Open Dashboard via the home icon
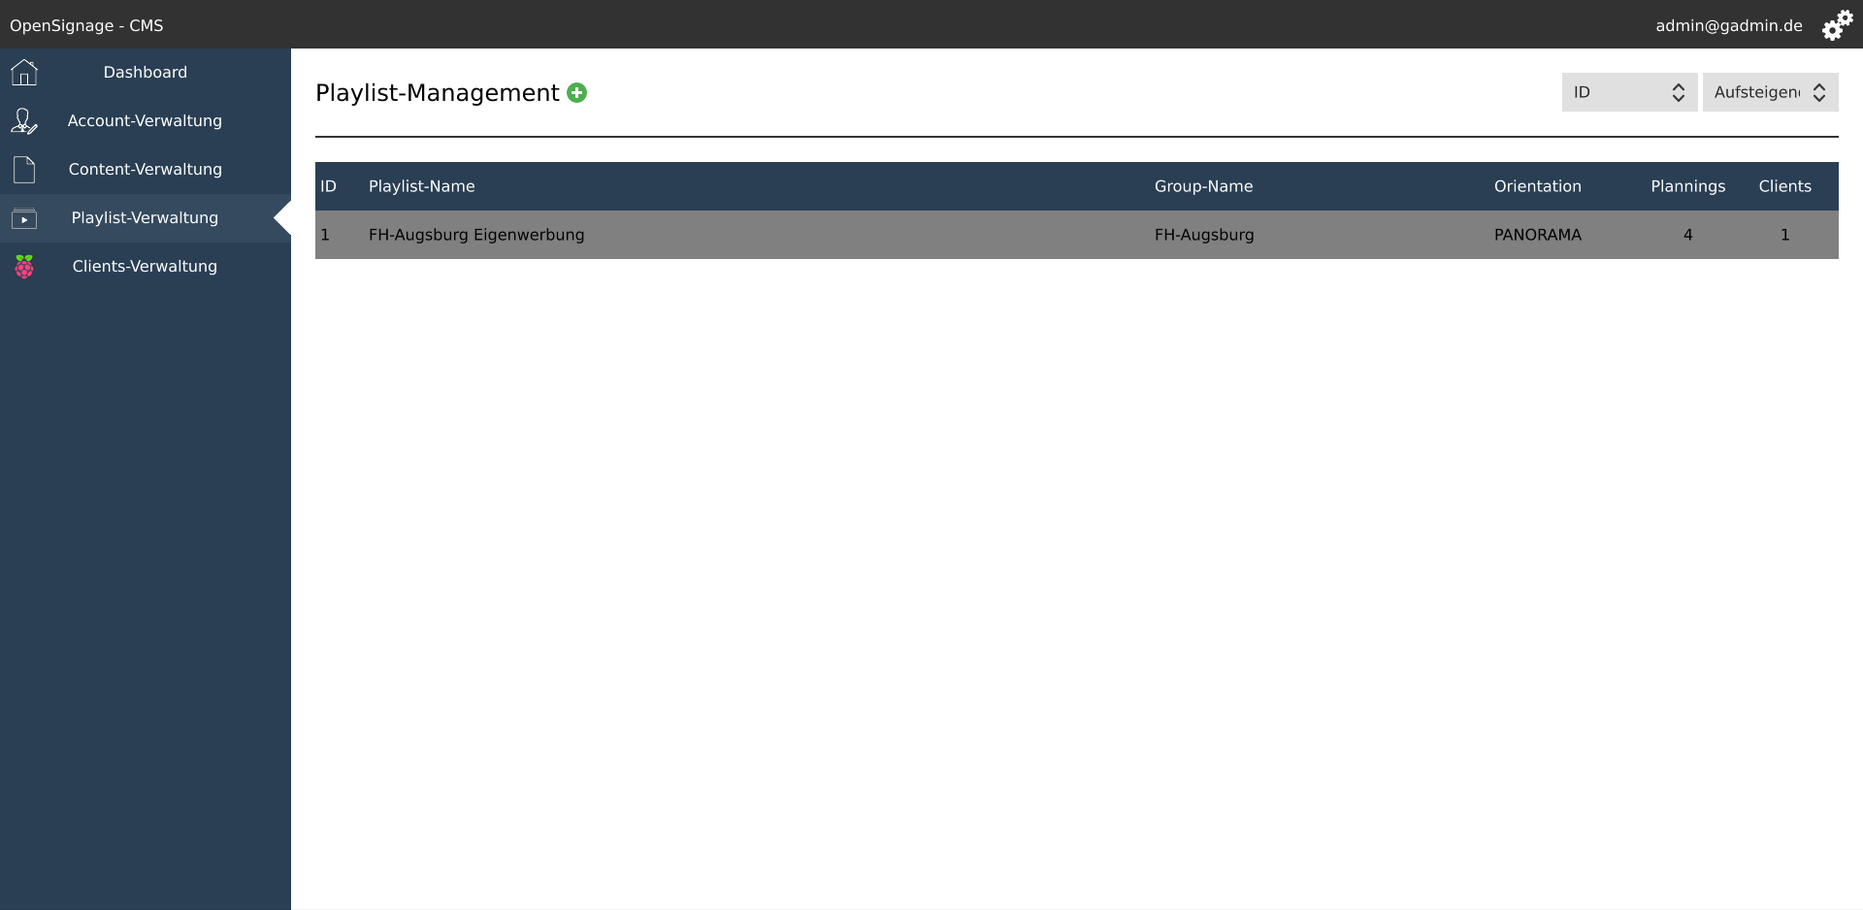 23,72
